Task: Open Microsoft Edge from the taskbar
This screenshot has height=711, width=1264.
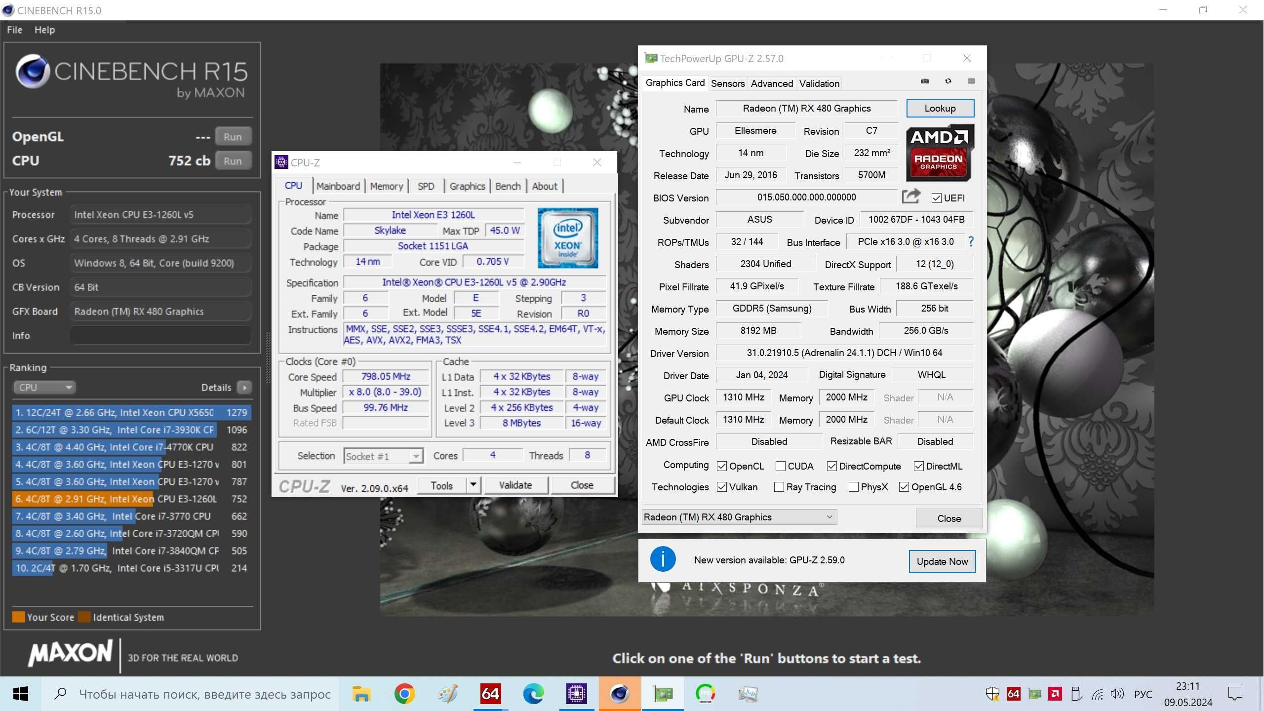Action: pyautogui.click(x=533, y=694)
